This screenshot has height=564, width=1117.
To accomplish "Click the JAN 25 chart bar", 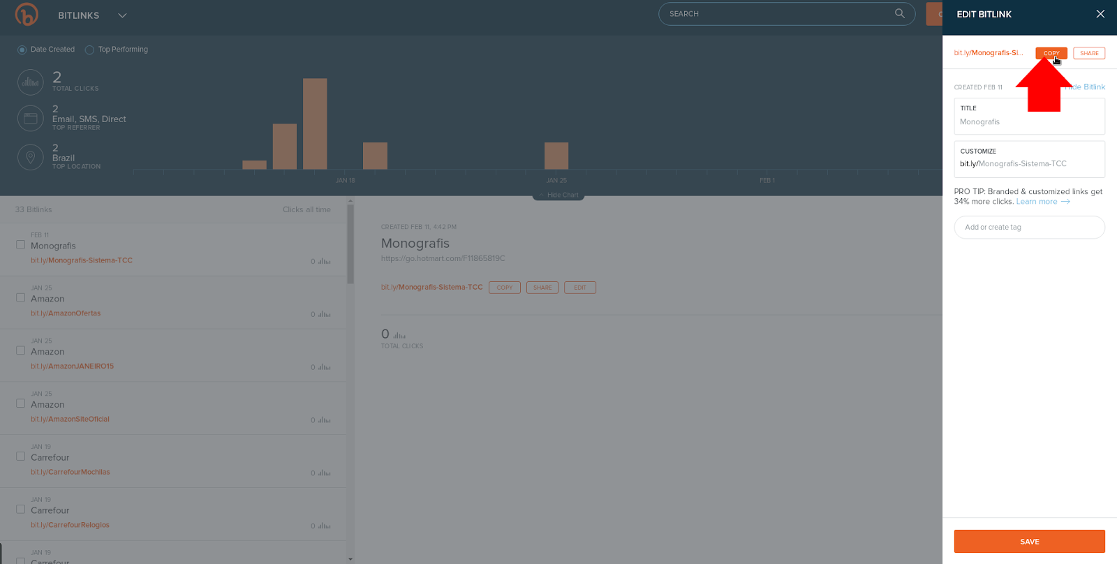I will click(x=556, y=156).
